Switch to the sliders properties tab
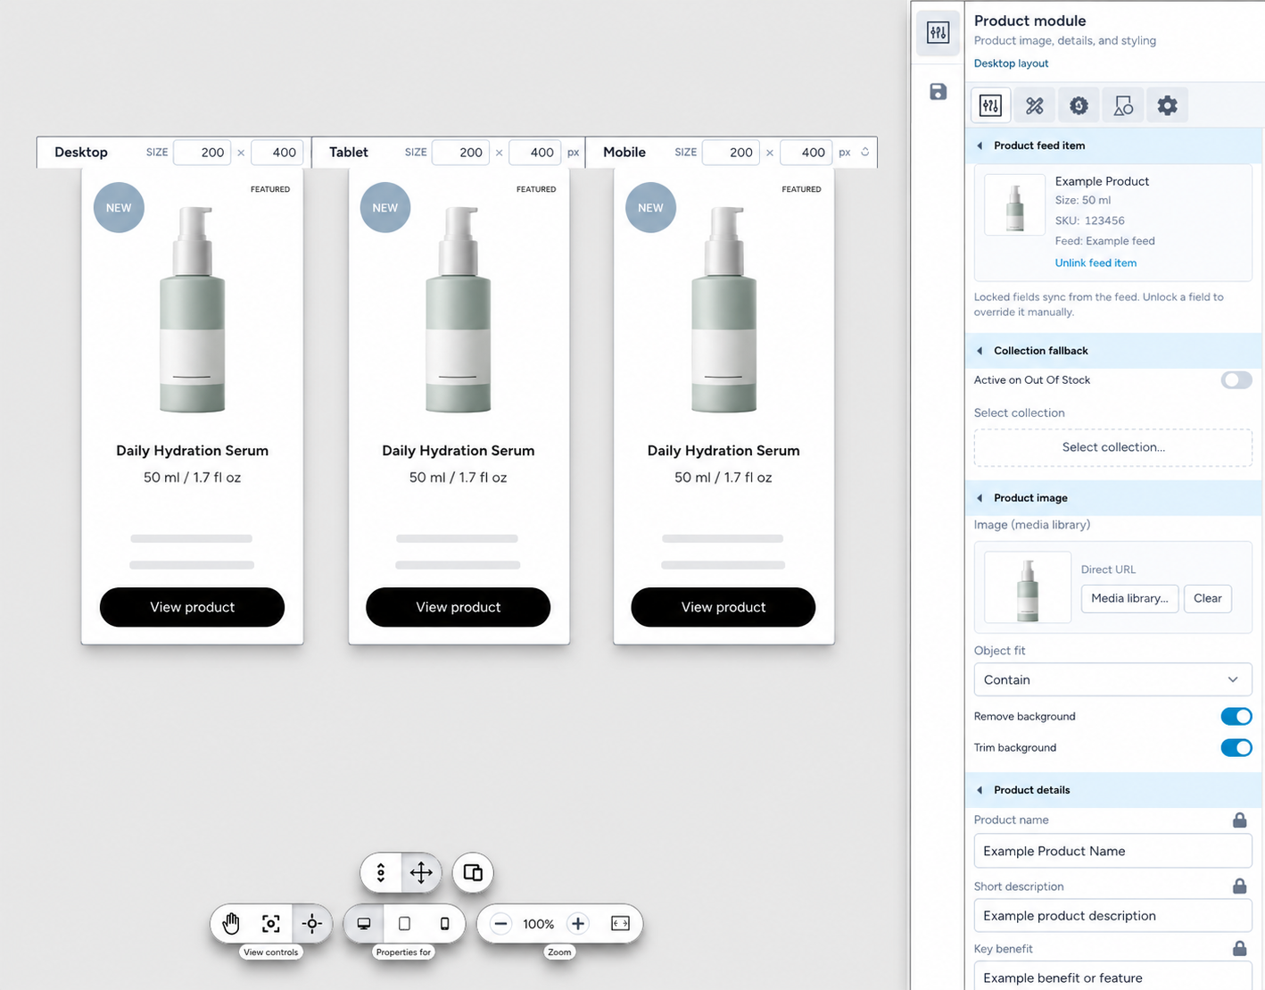1265x990 pixels. pyautogui.click(x=990, y=105)
